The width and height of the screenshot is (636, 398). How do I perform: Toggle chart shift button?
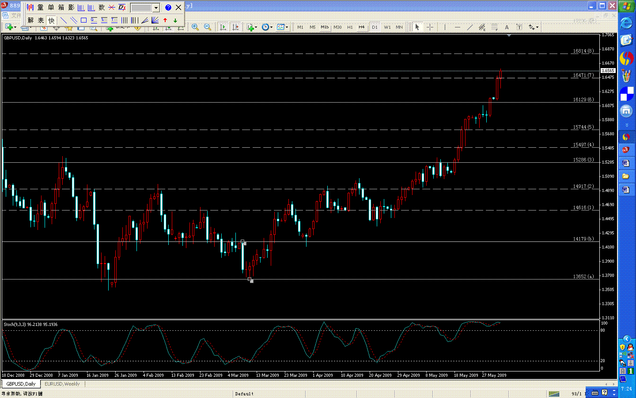point(235,27)
